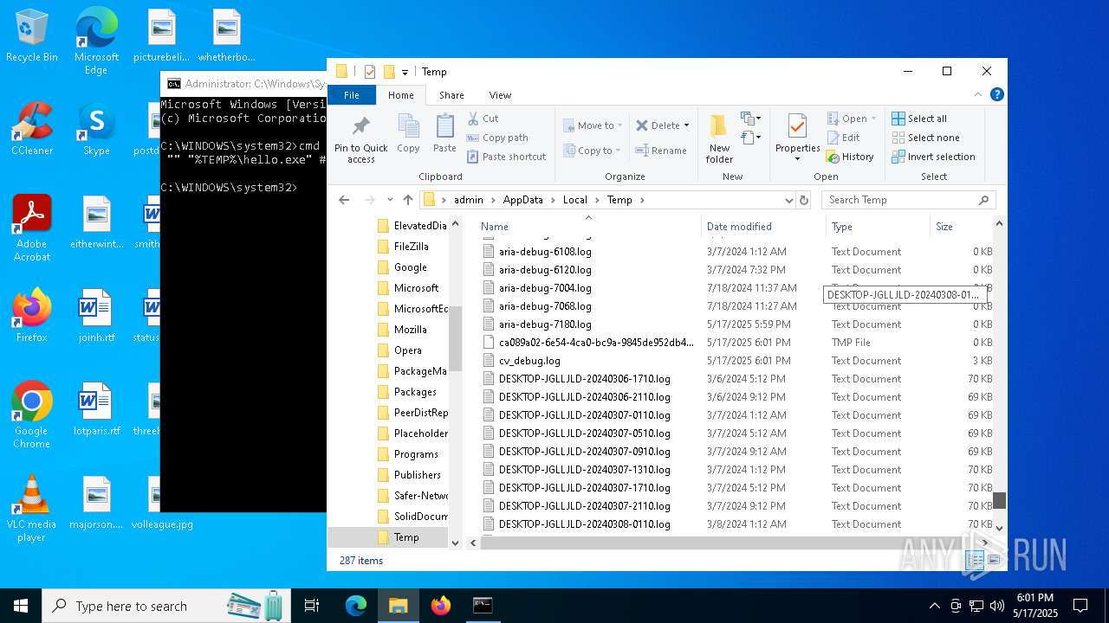Viewport: 1109px width, 623px height.
Task: Open file History
Action: click(x=850, y=157)
